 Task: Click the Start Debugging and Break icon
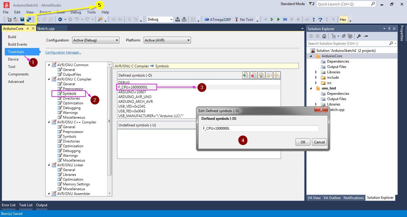tap(285, 19)
